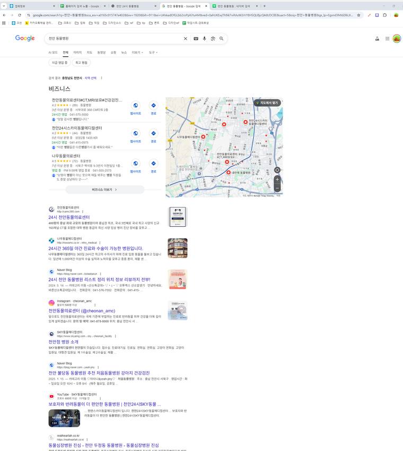Open website of 나우동물의료센터
The width and height of the screenshot is (403, 451).
(x=135, y=166)
